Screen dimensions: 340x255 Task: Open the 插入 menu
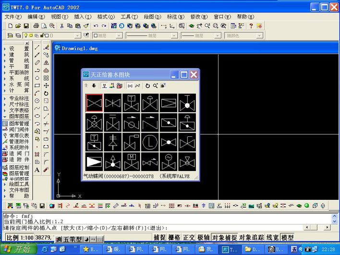click(x=83, y=17)
